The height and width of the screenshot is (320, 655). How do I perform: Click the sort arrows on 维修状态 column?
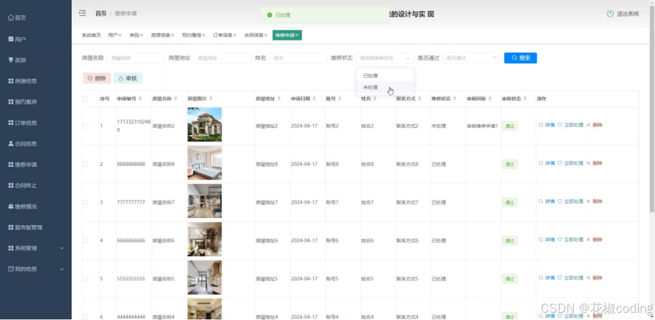454,98
